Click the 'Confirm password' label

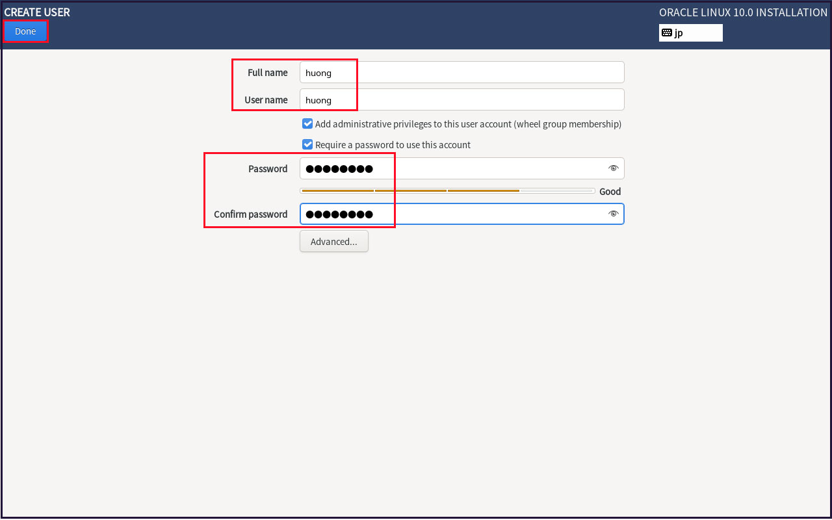pos(250,214)
